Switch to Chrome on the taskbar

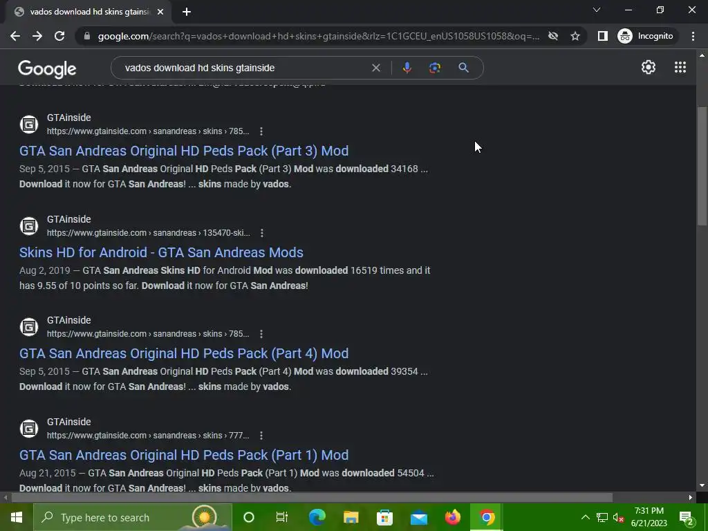[486, 517]
